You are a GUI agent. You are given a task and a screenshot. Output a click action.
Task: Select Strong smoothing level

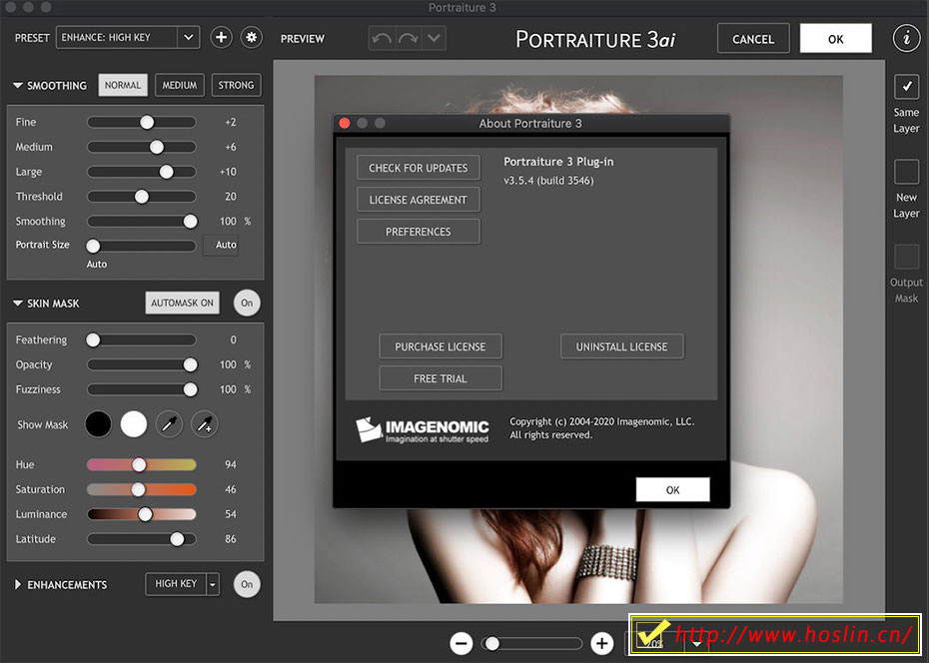(236, 85)
